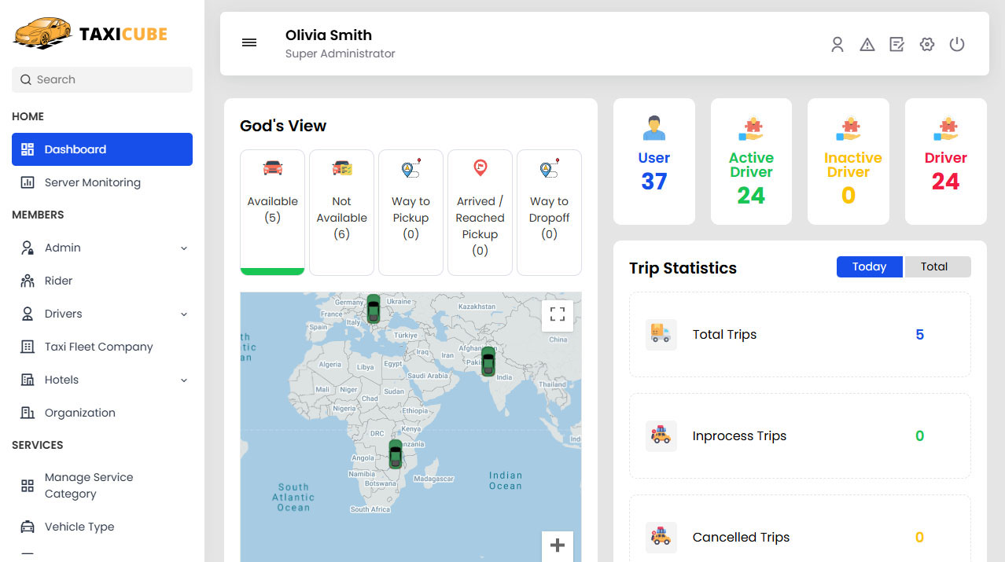The height and width of the screenshot is (562, 1005).
Task: Open the user profile icon in header
Action: coord(837,45)
